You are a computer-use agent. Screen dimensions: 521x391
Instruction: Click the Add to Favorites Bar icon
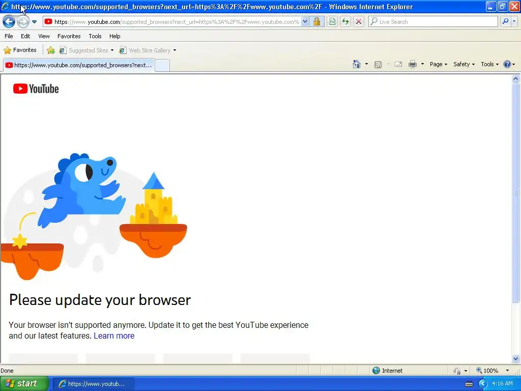tap(51, 50)
